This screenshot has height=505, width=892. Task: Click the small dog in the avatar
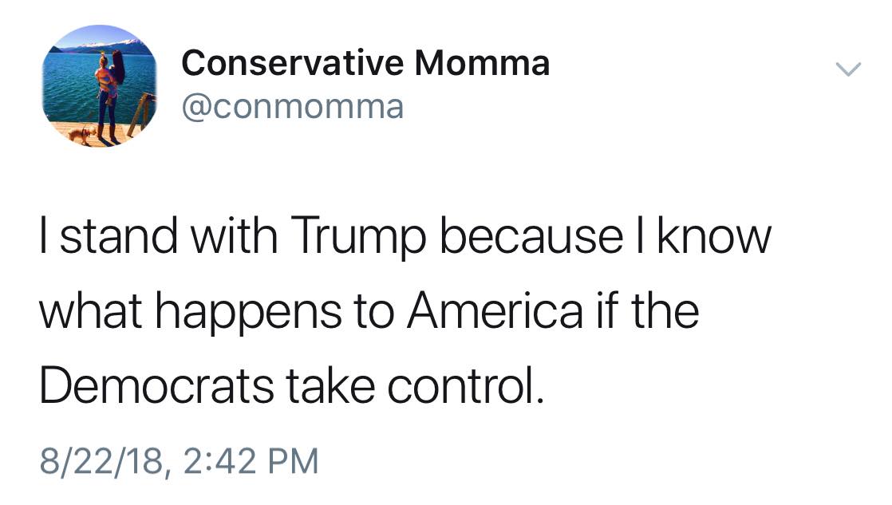pos(81,134)
